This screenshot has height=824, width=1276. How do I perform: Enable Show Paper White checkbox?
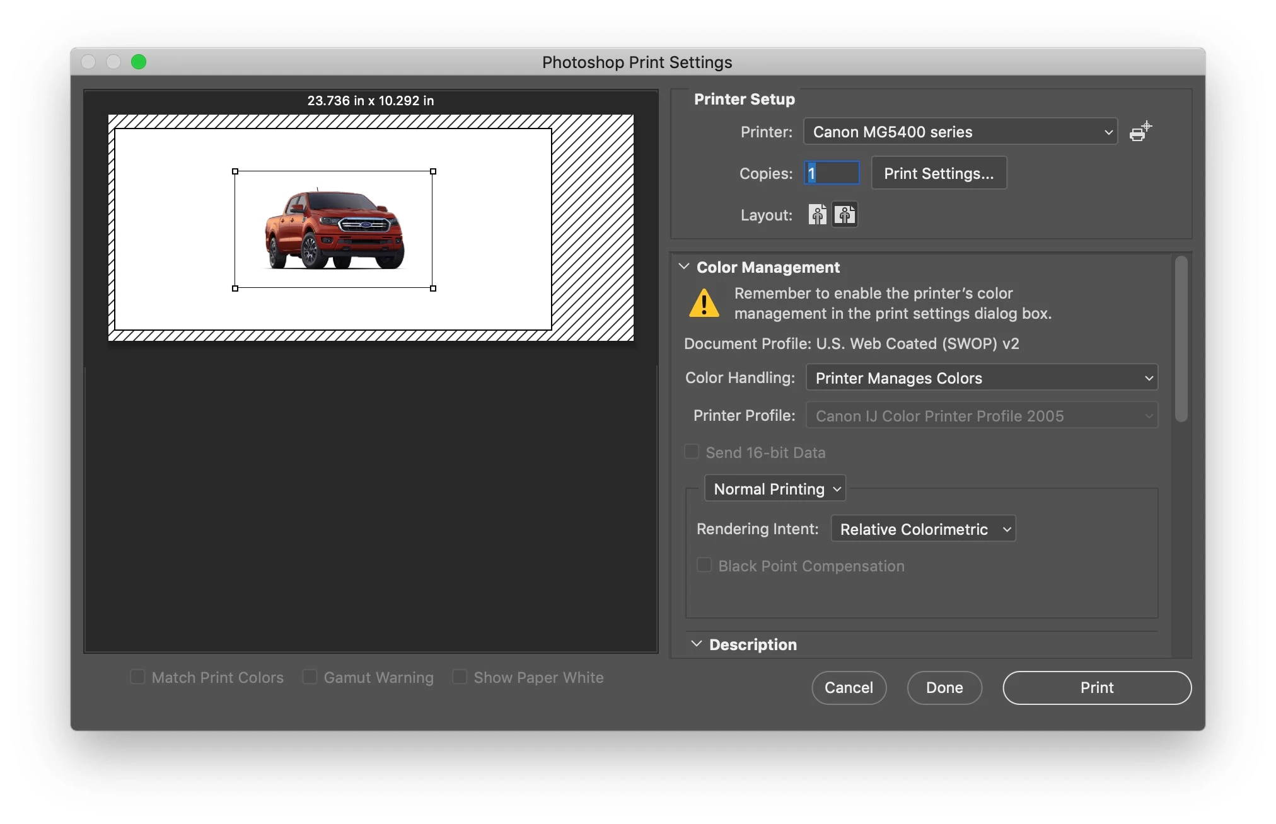click(x=460, y=677)
